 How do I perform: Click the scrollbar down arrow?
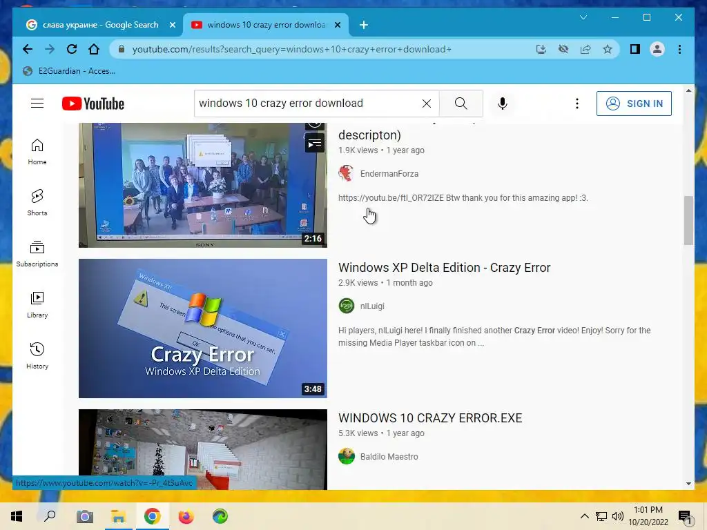(688, 484)
